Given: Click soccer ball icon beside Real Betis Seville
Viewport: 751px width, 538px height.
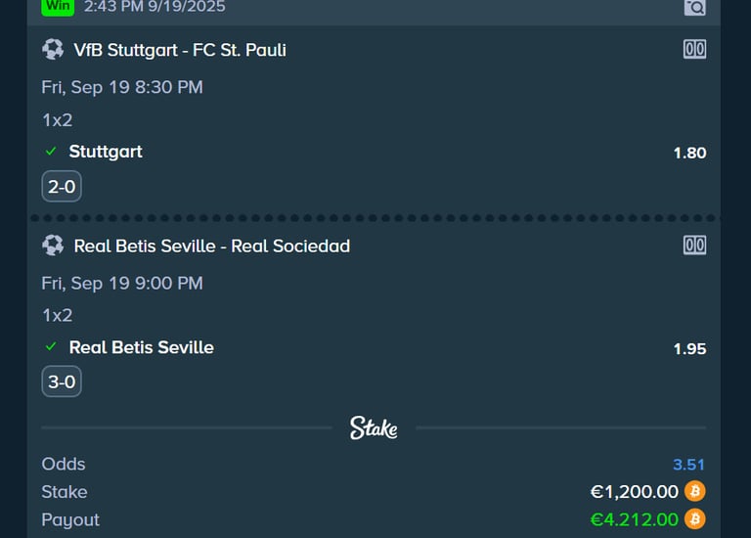Looking at the screenshot, I should pos(53,245).
